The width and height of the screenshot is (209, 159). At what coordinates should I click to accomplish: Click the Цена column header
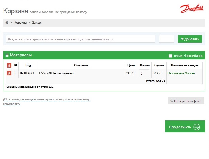[x=131, y=65]
